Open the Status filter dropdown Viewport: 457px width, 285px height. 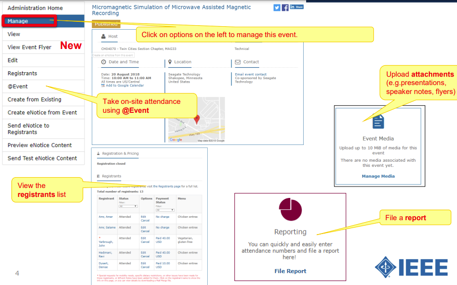(128, 206)
